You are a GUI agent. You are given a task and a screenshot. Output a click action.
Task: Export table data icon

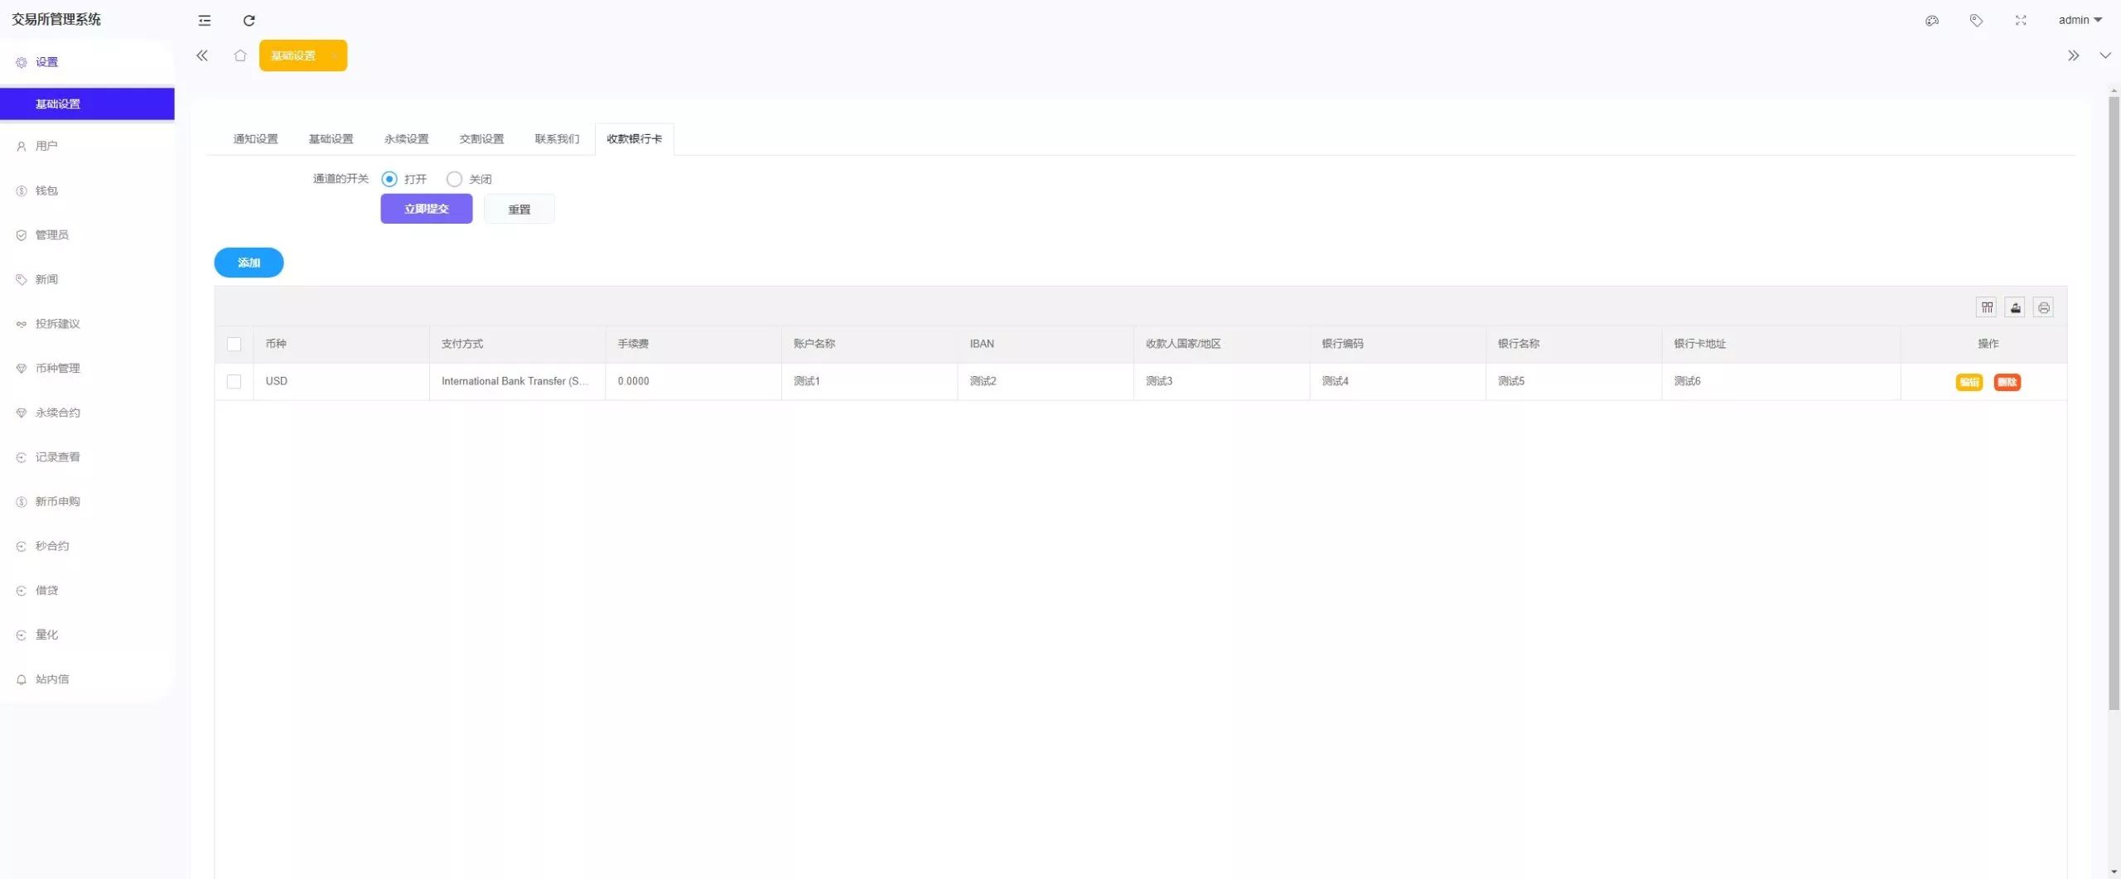click(x=2015, y=307)
